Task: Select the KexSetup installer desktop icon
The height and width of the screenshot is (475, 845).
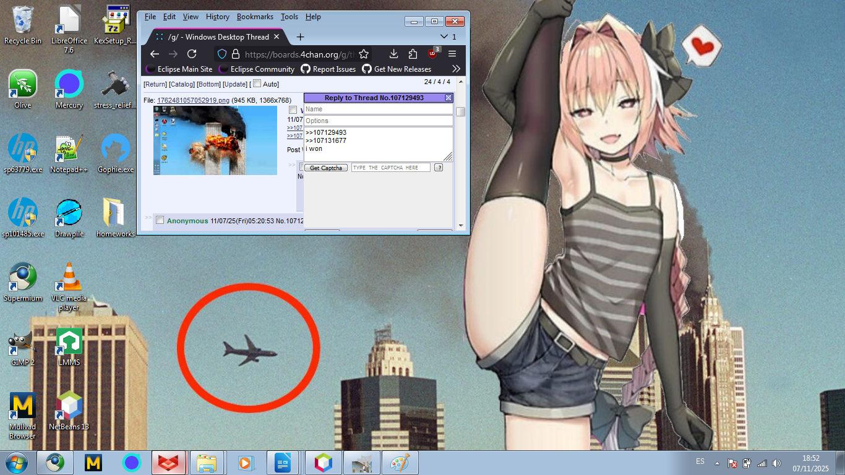Action: click(116, 25)
